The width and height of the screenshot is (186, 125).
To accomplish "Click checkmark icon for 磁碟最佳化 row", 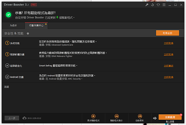I will click(7, 66).
